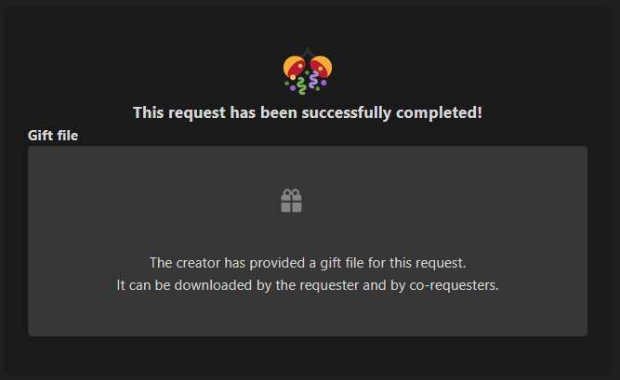Click the word 'downloaded' in gift panel
The width and height of the screenshot is (620, 380).
pyautogui.click(x=213, y=285)
